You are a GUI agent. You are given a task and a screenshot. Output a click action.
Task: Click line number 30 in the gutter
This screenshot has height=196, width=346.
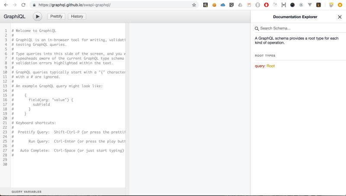tap(5, 164)
